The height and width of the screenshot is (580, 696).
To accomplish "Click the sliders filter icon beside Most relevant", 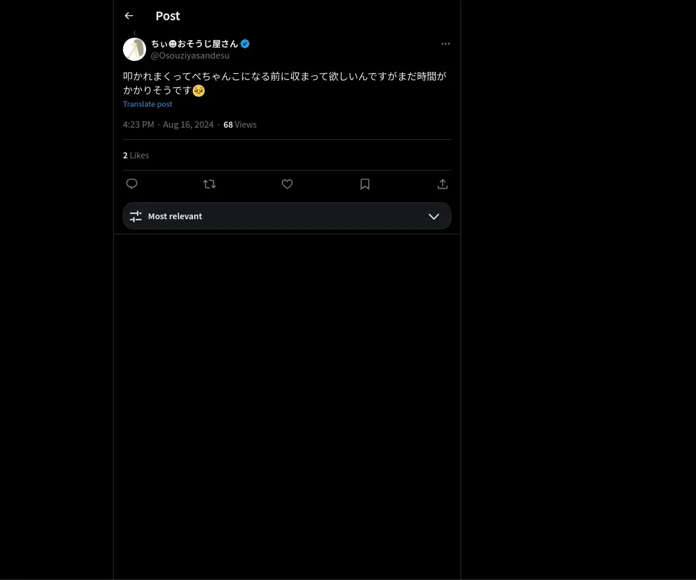I will point(136,216).
